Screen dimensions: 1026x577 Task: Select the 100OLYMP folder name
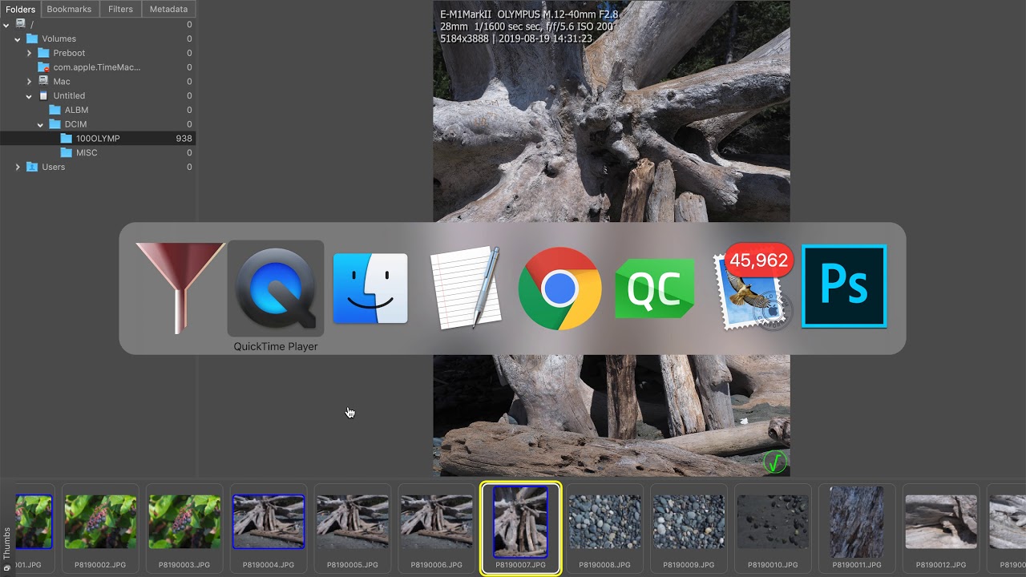point(98,139)
